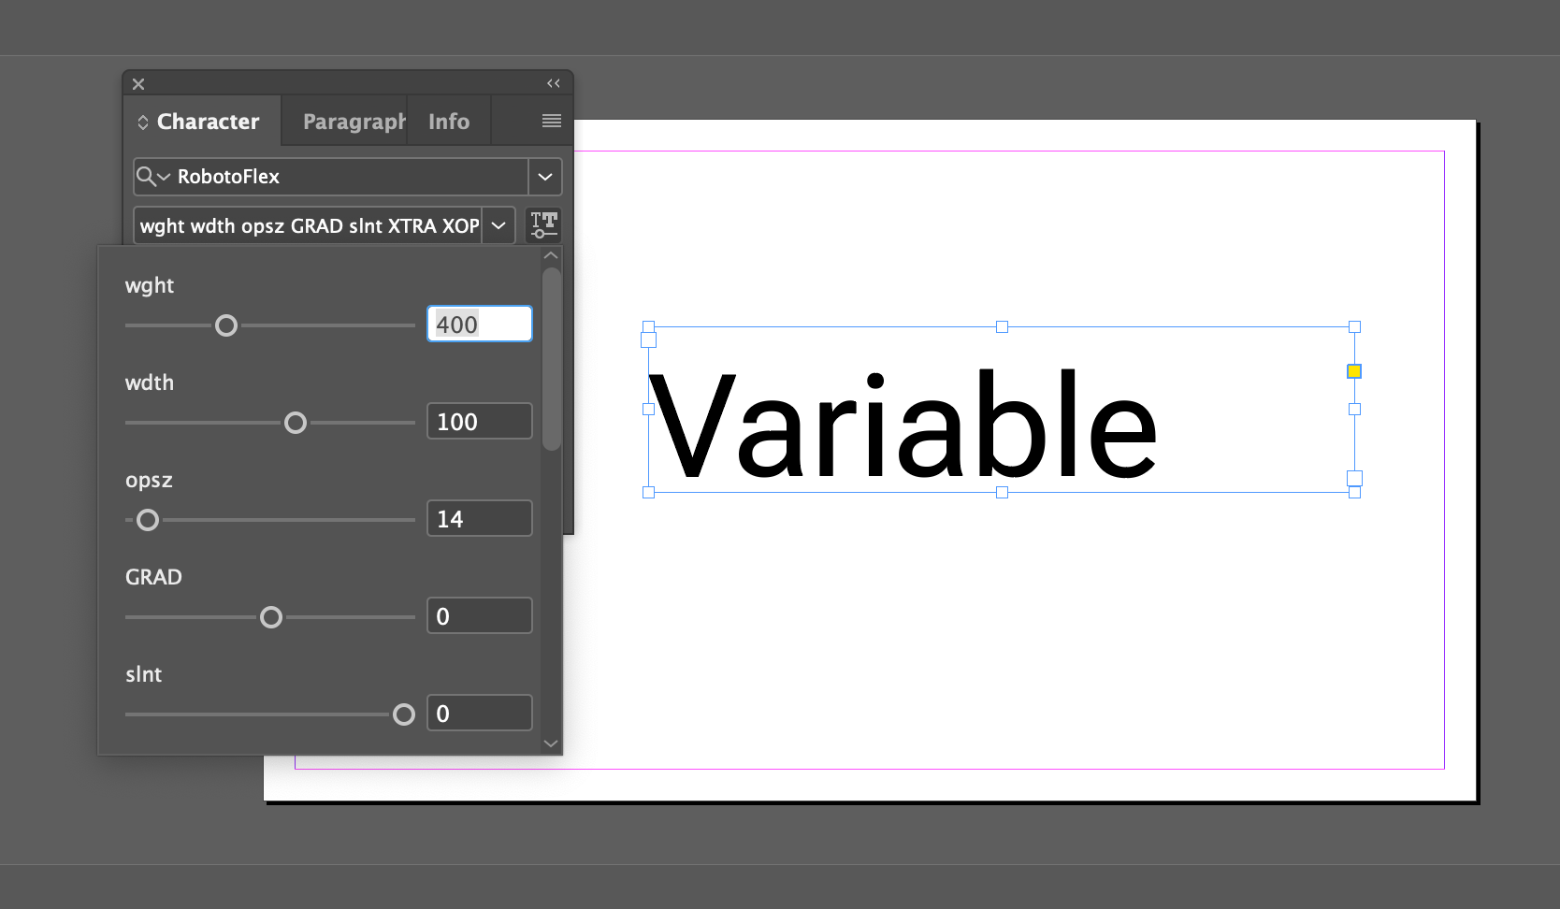Click the text frame out-port box
Screen dimensions: 1560x909
[1354, 478]
